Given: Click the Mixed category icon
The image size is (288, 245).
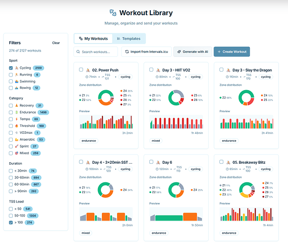Looking at the screenshot, I should [17, 153].
